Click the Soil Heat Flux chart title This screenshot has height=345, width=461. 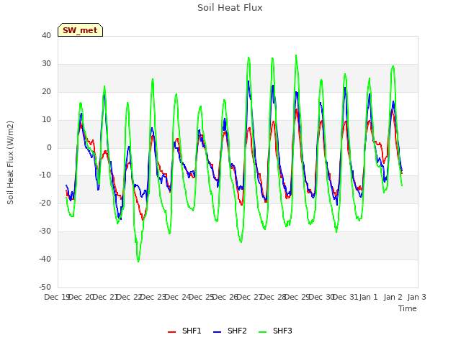pyautogui.click(x=230, y=8)
